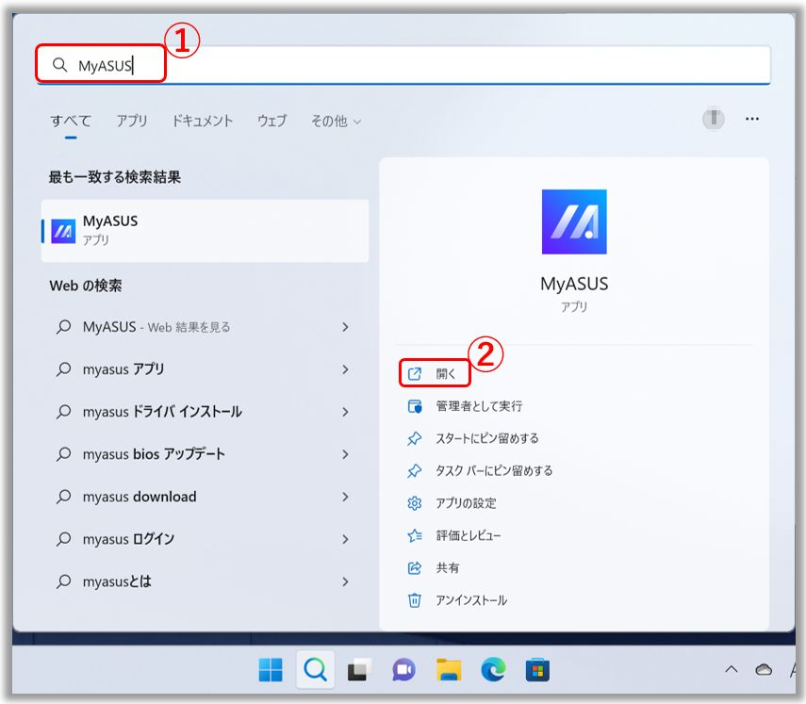Click the search magnifier icon in the search box
This screenshot has height=704, width=806.
click(59, 65)
